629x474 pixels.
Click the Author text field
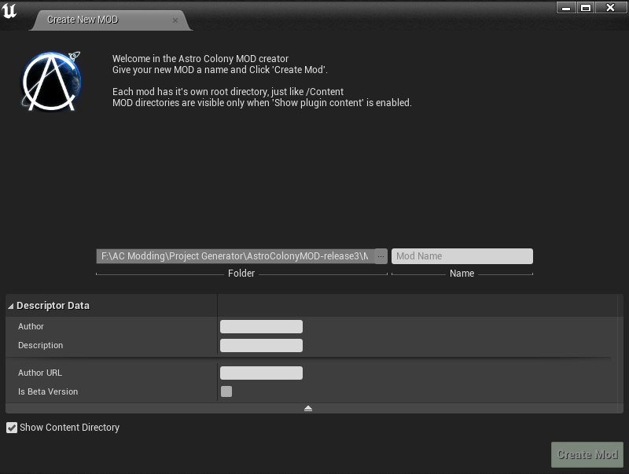click(x=261, y=326)
